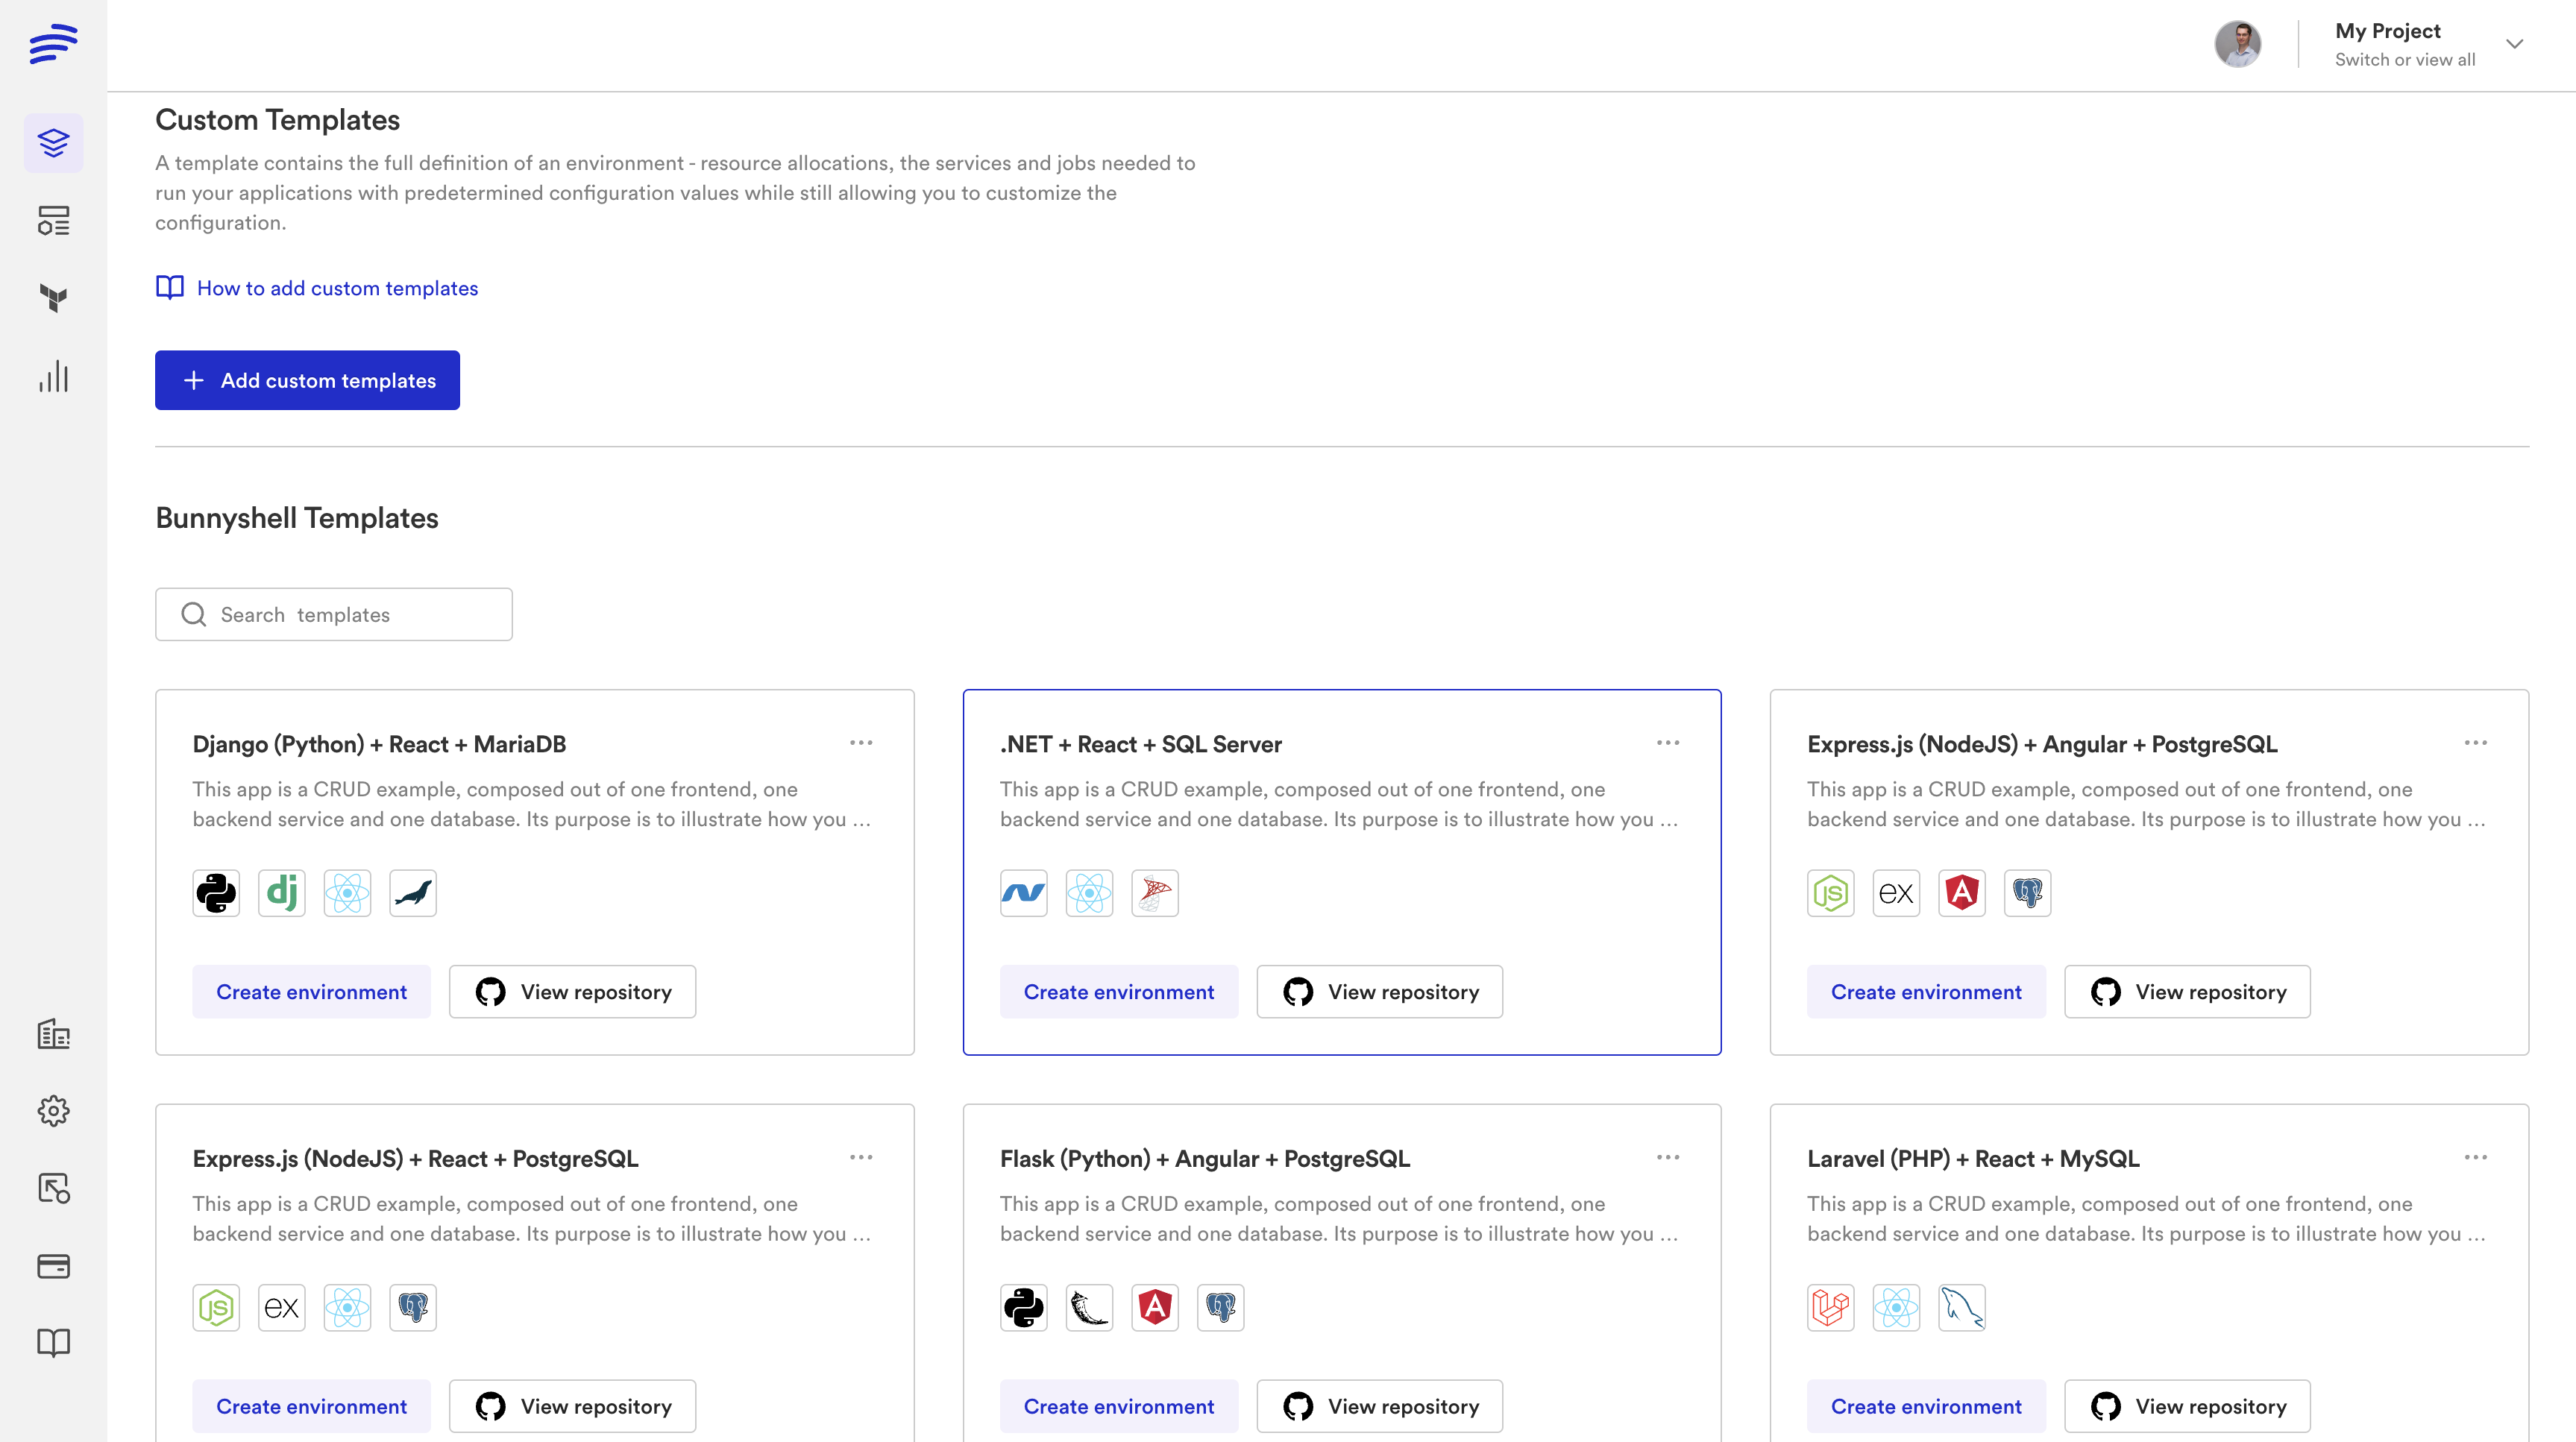Open three-dot menu on .NET SQL Server card
This screenshot has height=1442, width=2576.
1667,743
